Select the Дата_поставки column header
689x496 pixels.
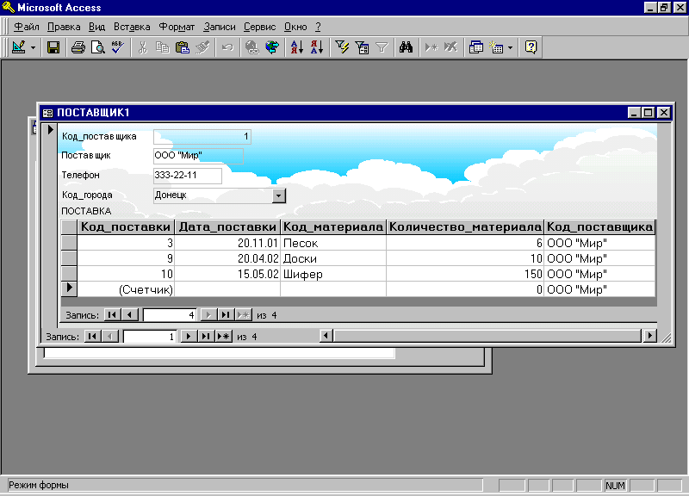click(227, 227)
